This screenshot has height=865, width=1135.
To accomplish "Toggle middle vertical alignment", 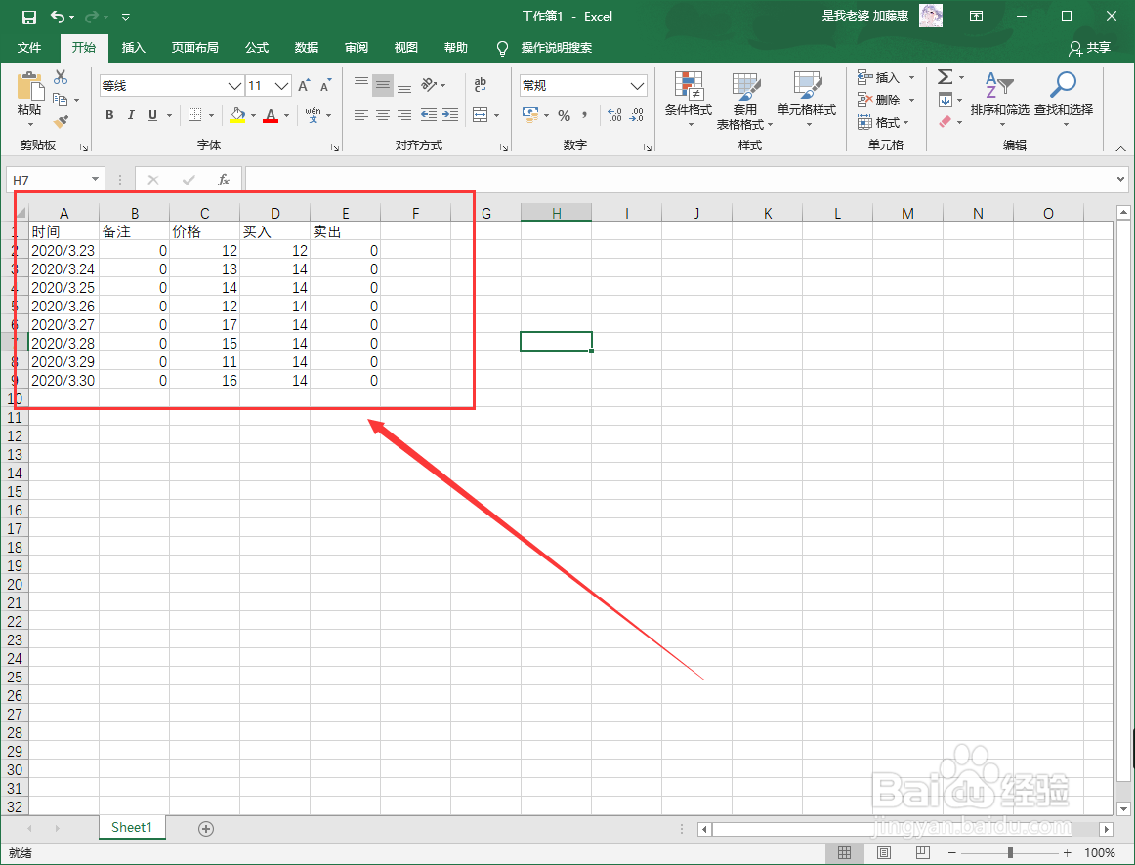I will point(383,85).
